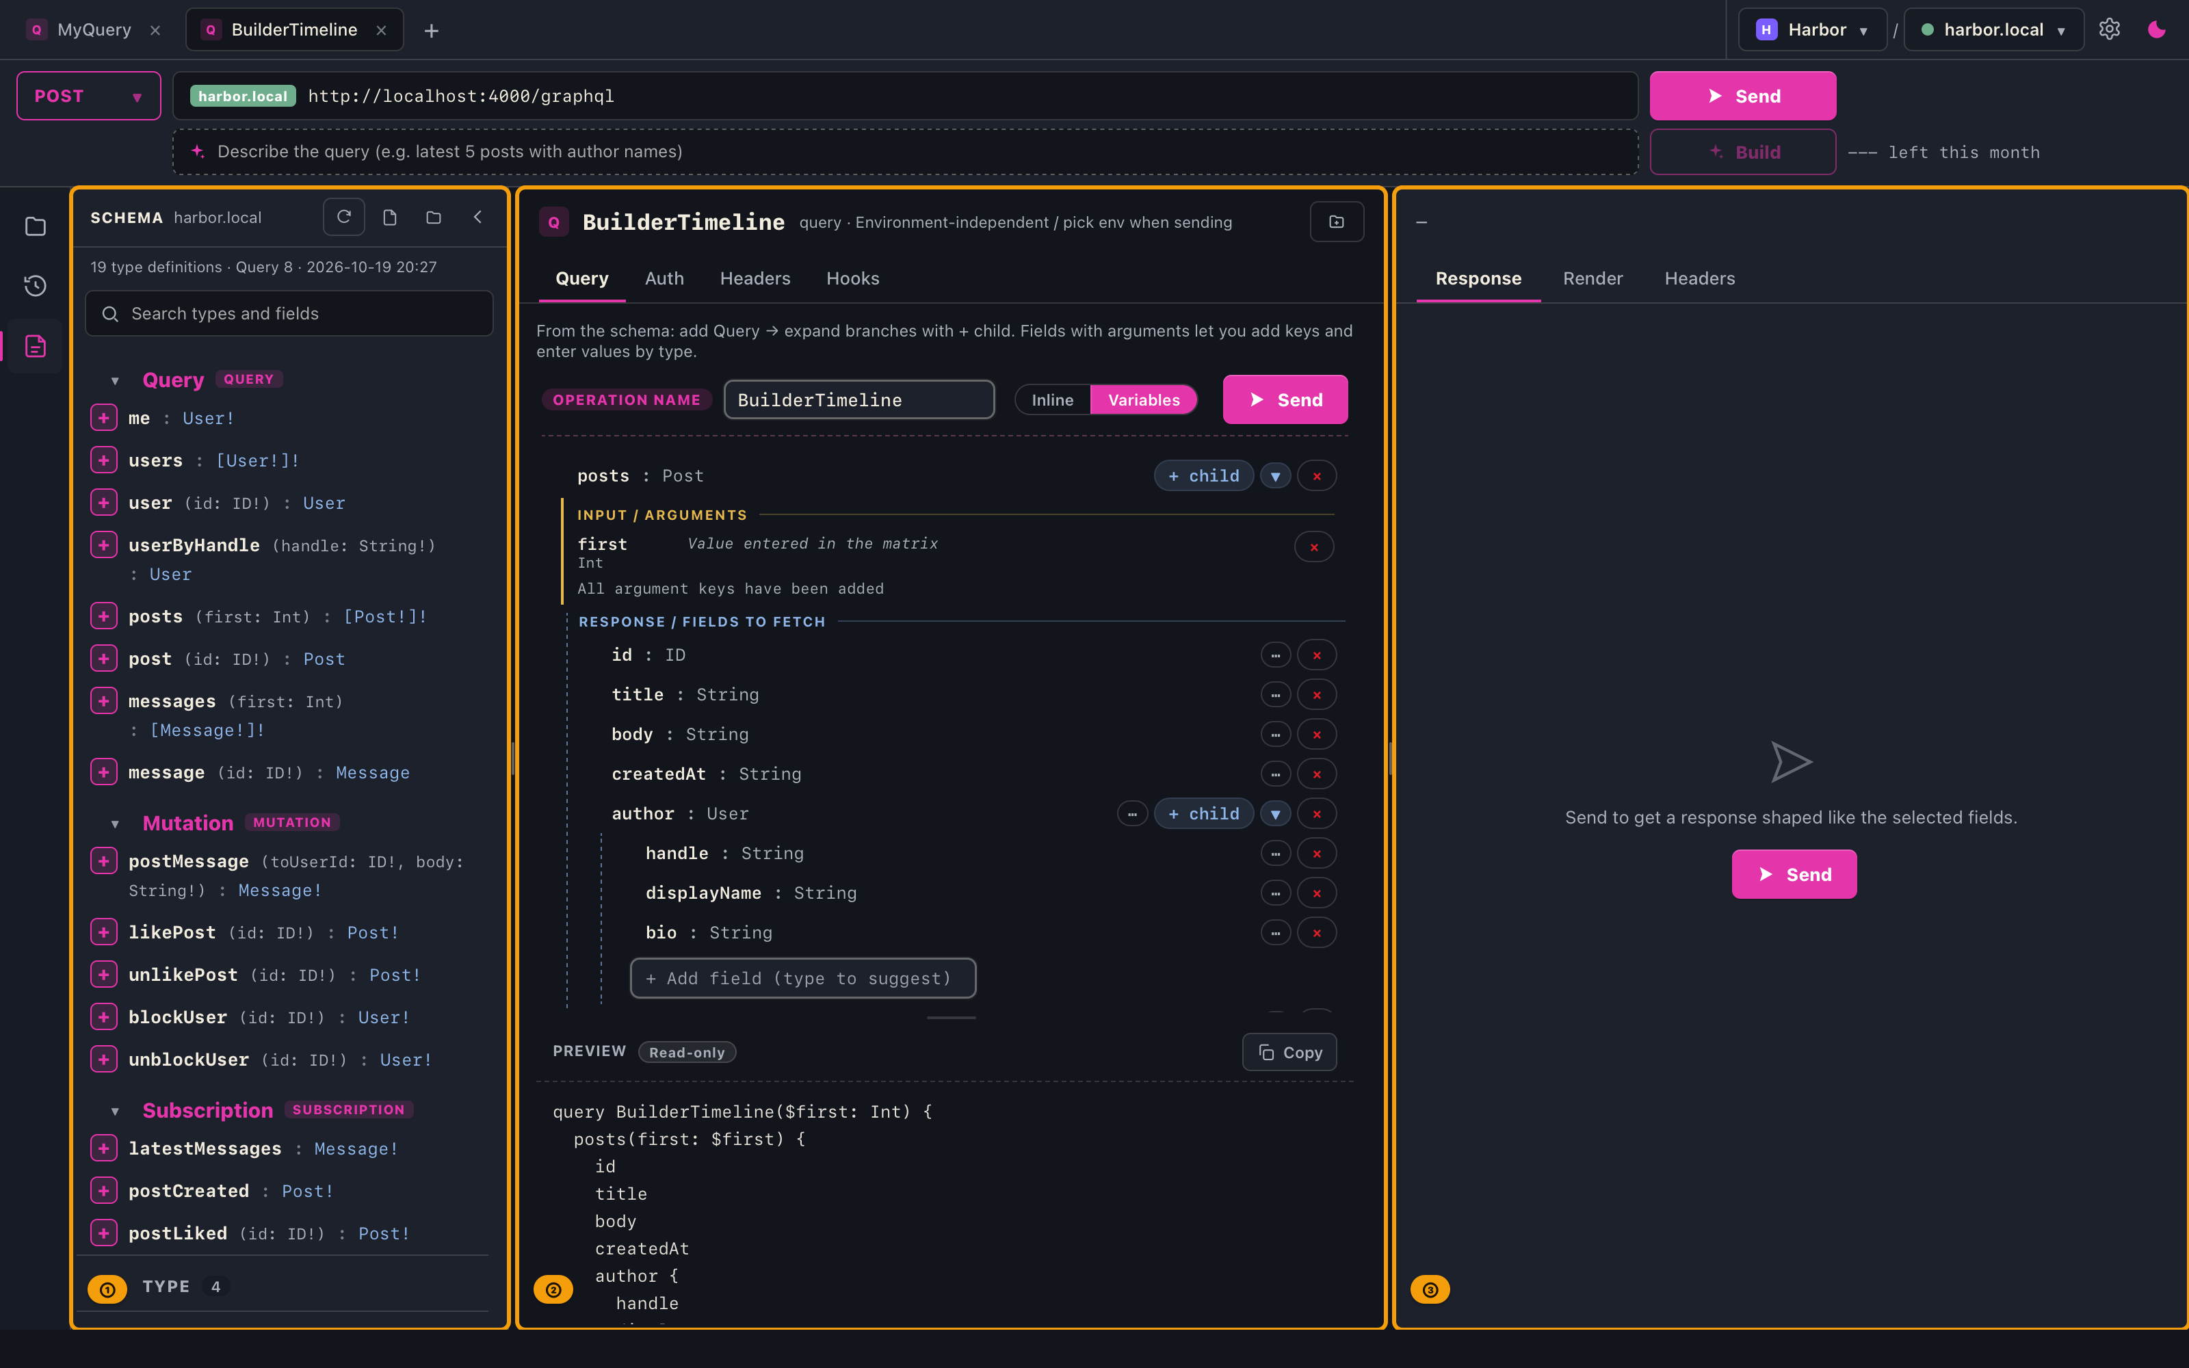Collapse schema panel with left chevron
Image resolution: width=2189 pixels, height=1368 pixels.
(477, 217)
